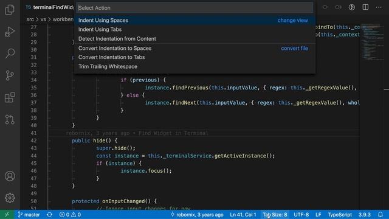The image size is (389, 219).
Task: Click the src breadcrumb
Action: (x=30, y=19)
